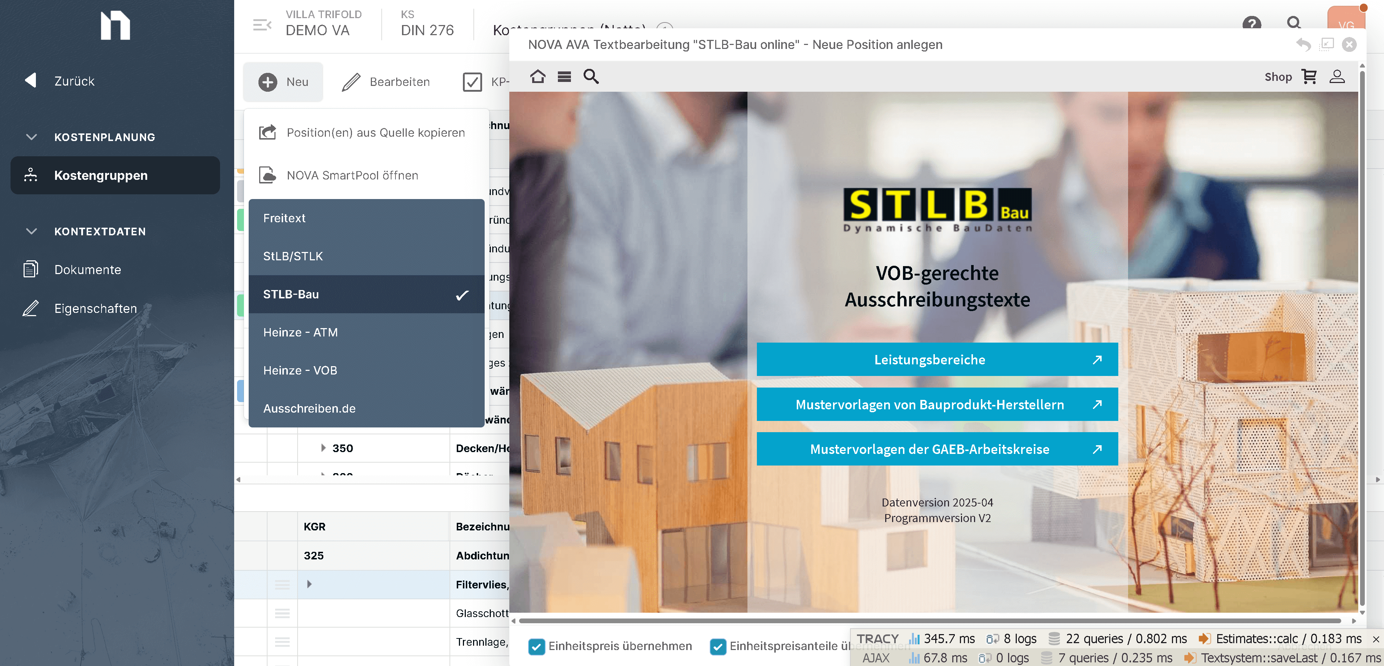
Task: Grab drag handle of Trennlage row
Action: pyautogui.click(x=283, y=642)
